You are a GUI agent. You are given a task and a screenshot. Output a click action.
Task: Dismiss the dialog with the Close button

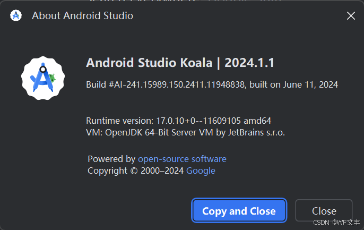point(324,210)
